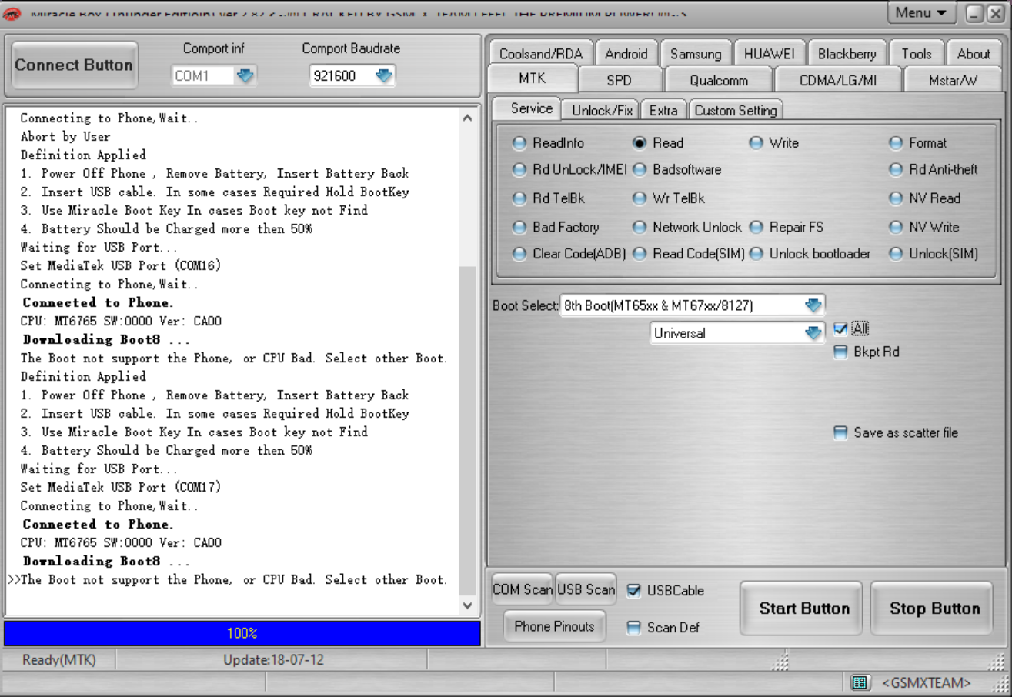The image size is (1012, 697).
Task: Enable the Save as scatter file checkbox
Action: pyautogui.click(x=840, y=433)
